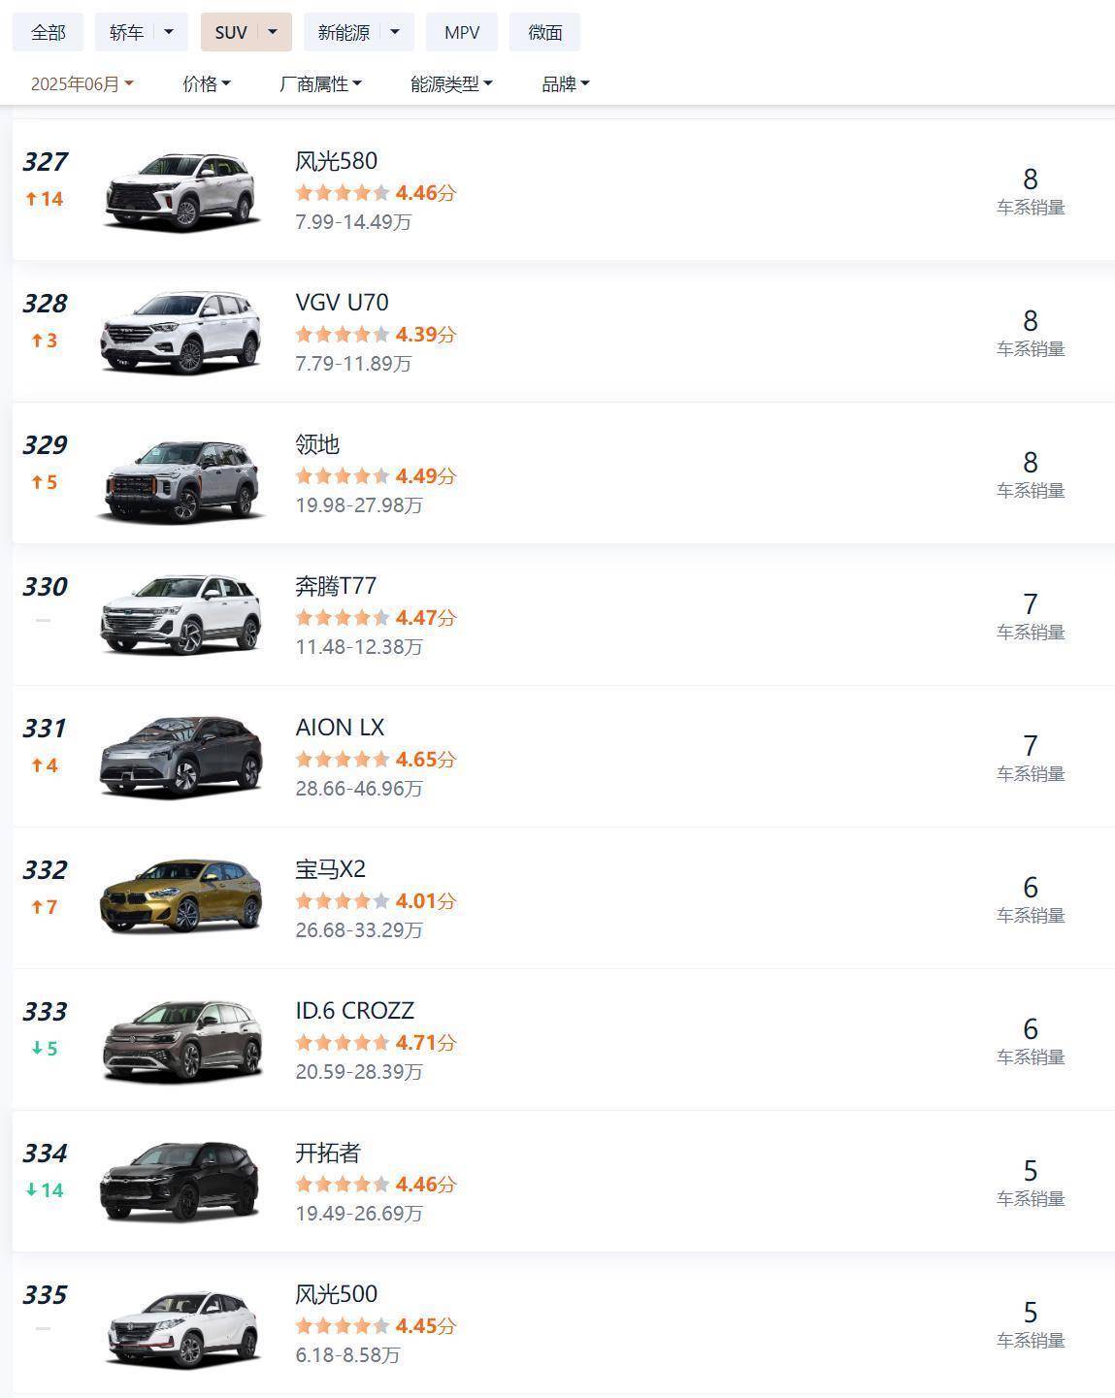Click the 风光580 car thumbnail
1115x1398 pixels.
(x=180, y=191)
